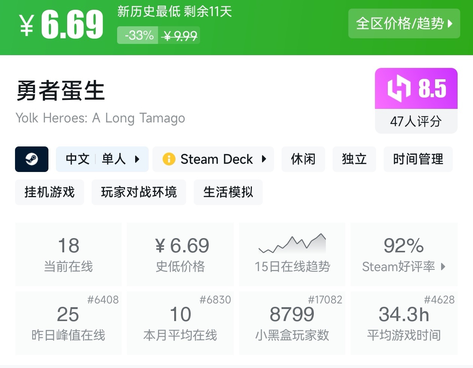Click the Steam Deck yellow info icon
473x368 pixels.
click(169, 159)
